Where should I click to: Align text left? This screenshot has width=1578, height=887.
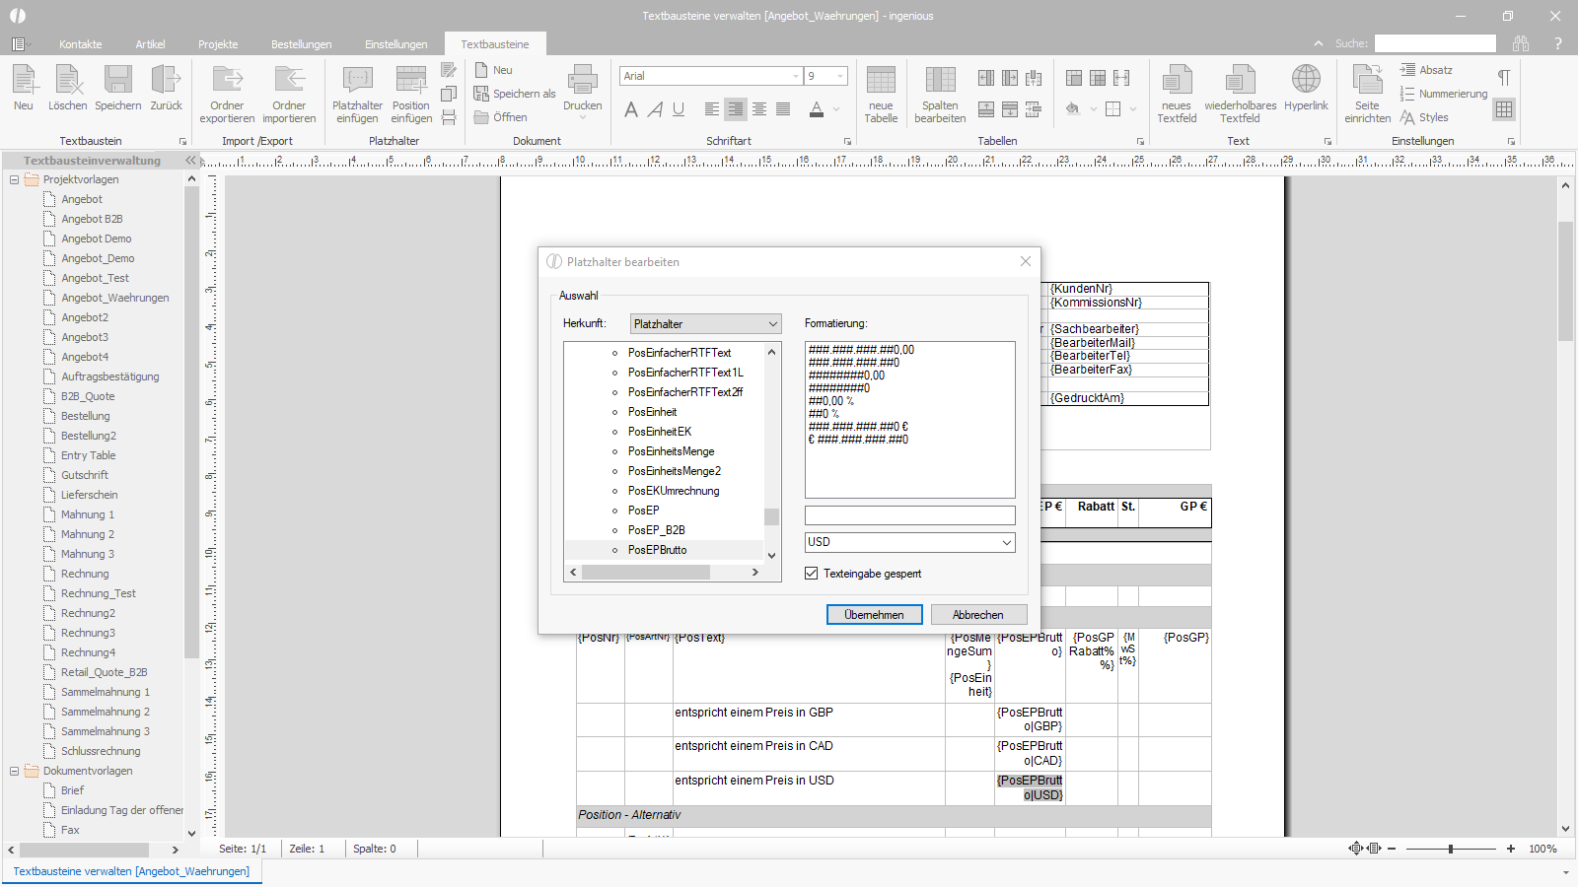click(712, 109)
